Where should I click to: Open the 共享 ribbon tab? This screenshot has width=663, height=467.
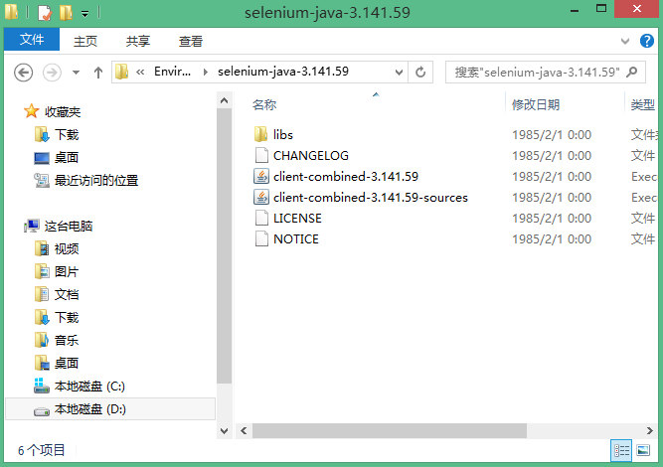[x=138, y=41]
